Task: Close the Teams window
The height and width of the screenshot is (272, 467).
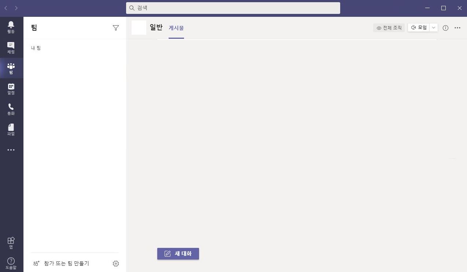Action: point(460,8)
